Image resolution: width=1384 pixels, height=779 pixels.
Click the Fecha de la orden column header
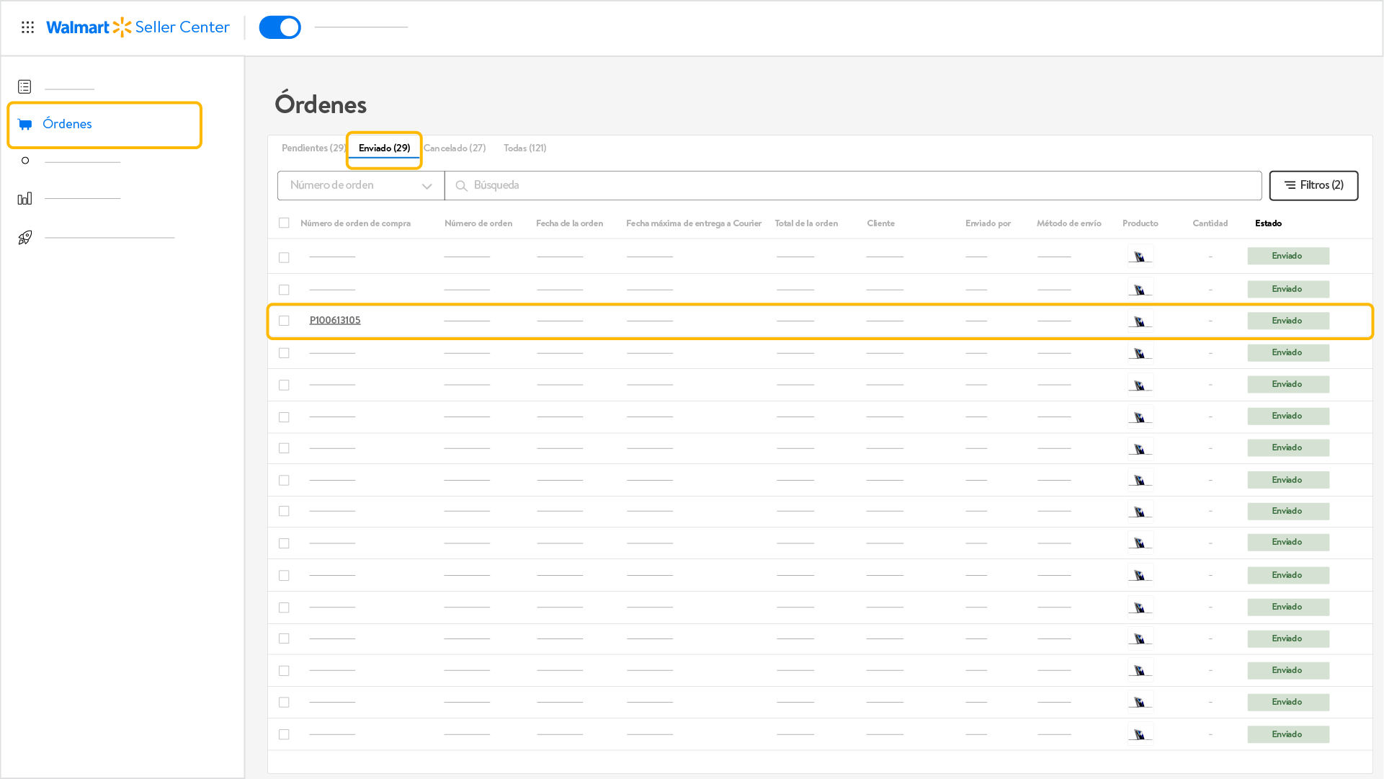[x=569, y=223]
